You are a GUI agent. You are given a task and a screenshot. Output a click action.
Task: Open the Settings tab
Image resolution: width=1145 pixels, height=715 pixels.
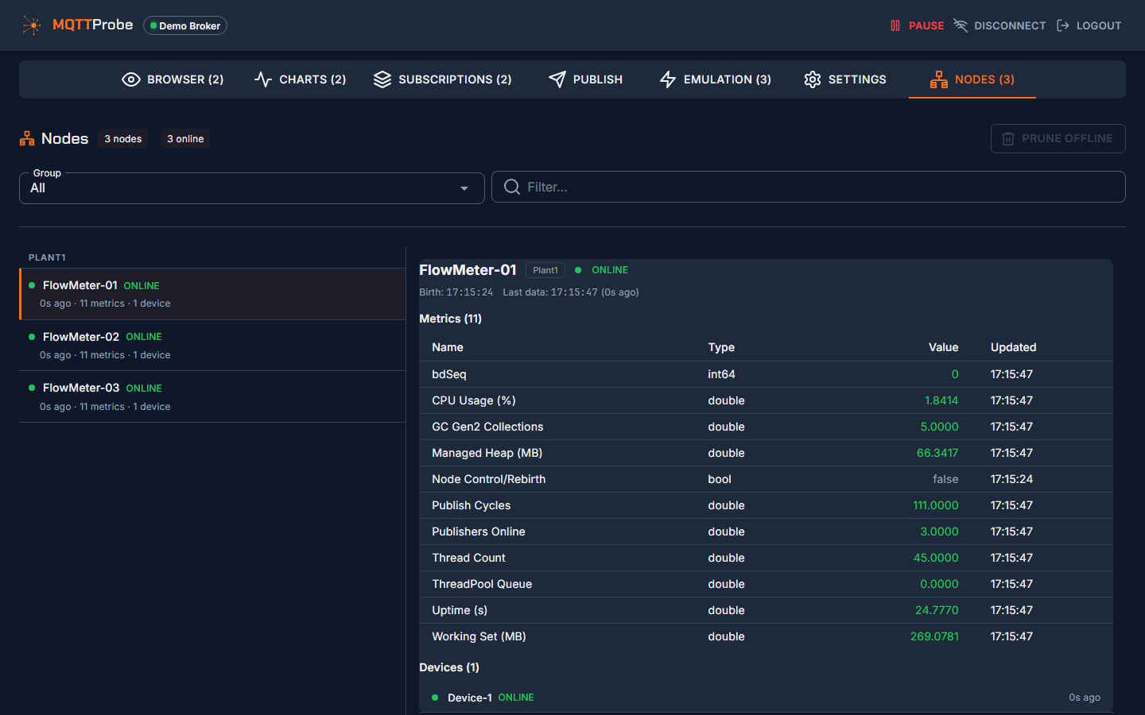tap(845, 79)
